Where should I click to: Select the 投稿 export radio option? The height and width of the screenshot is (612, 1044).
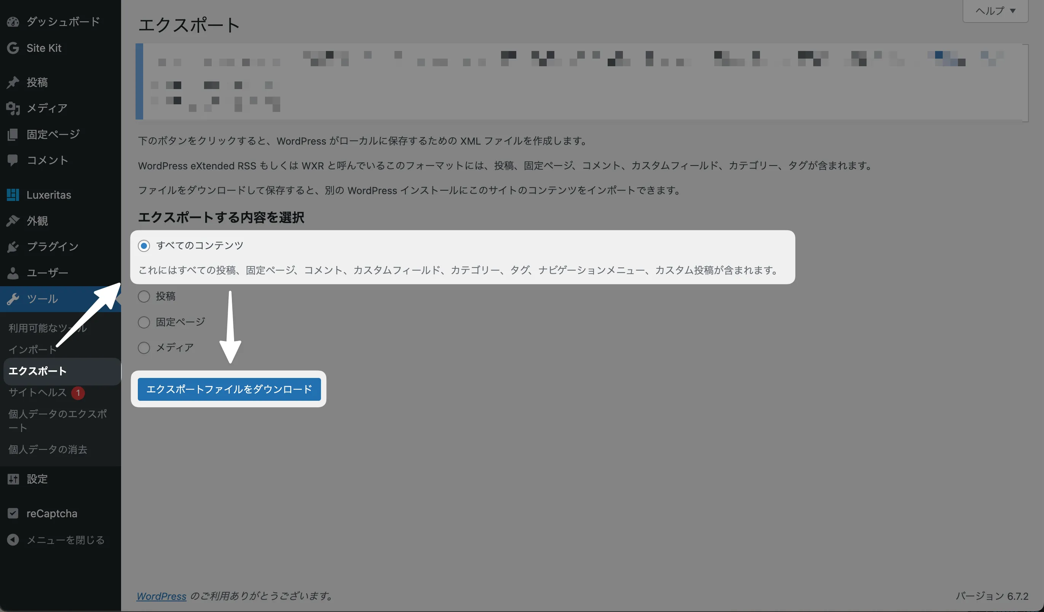coord(144,296)
